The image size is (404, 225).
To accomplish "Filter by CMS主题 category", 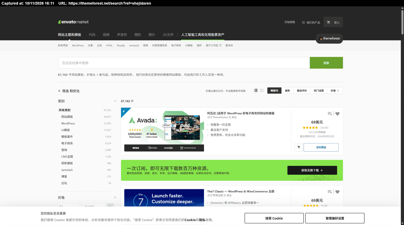I will pyautogui.click(x=67, y=157).
